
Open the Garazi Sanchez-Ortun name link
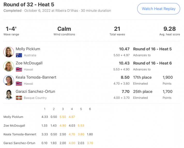[x=35, y=91]
